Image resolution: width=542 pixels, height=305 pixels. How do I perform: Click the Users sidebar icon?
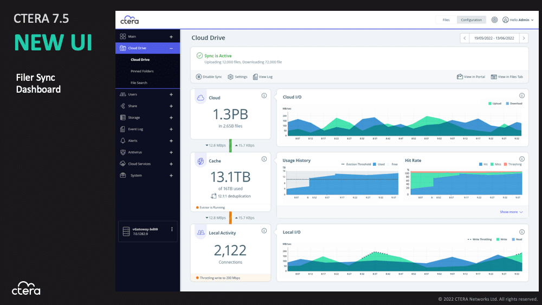122,94
